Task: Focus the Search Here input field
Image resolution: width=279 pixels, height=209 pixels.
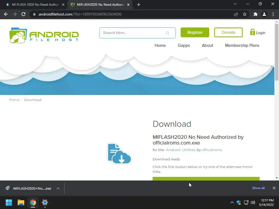Action: pyautogui.click(x=137, y=33)
